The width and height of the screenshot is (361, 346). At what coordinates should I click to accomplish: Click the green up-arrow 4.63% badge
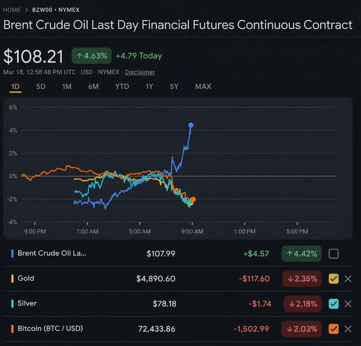(91, 56)
